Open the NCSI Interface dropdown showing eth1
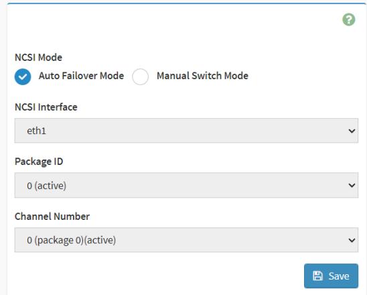367x295 pixels. pos(186,131)
